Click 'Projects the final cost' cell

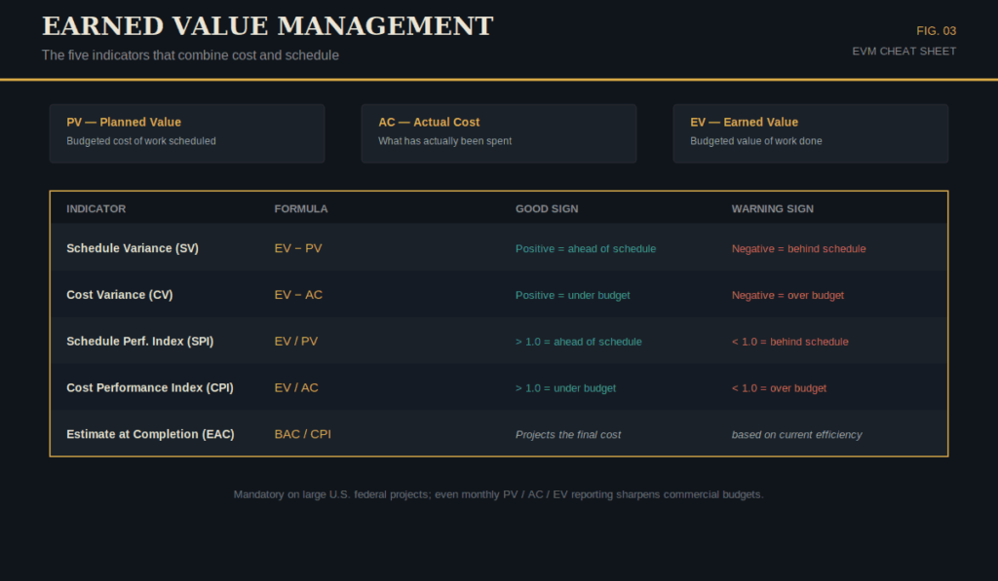click(568, 435)
